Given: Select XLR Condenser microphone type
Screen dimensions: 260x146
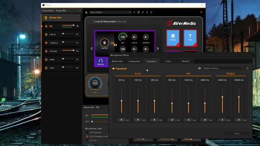Looking at the screenshot, I should point(87,136).
